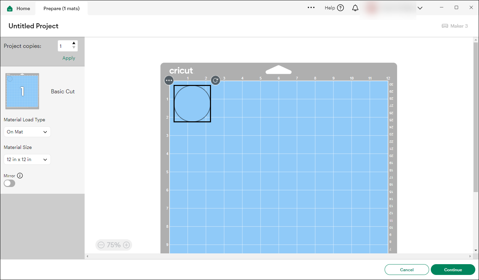Decrease project copies with down arrow
The width and height of the screenshot is (479, 280).
point(74,48)
